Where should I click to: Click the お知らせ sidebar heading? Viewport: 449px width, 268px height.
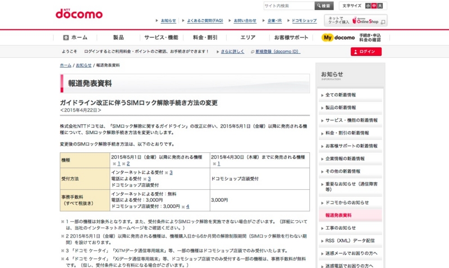[x=332, y=74]
